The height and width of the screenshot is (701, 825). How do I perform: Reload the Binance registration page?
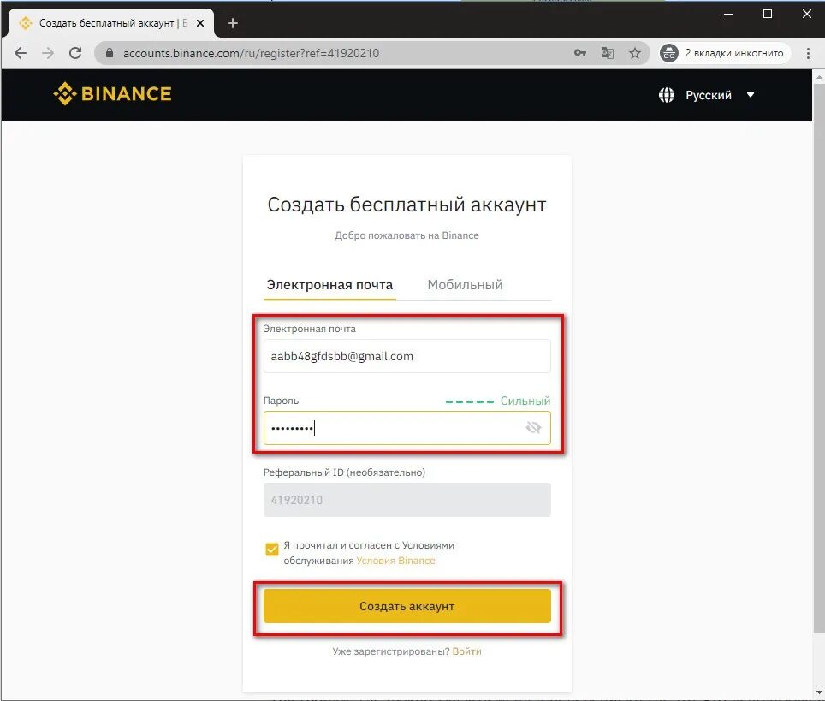pos(75,53)
